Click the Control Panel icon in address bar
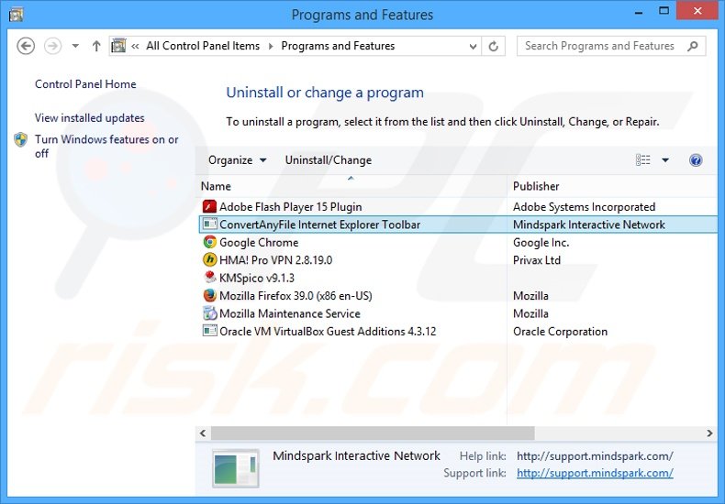 click(x=118, y=46)
